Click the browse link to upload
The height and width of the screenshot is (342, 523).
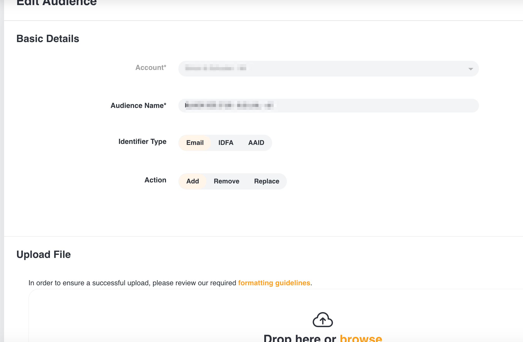361,338
